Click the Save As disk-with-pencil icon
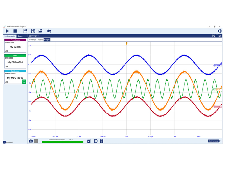The image size is (225, 169). (x=33, y=31)
